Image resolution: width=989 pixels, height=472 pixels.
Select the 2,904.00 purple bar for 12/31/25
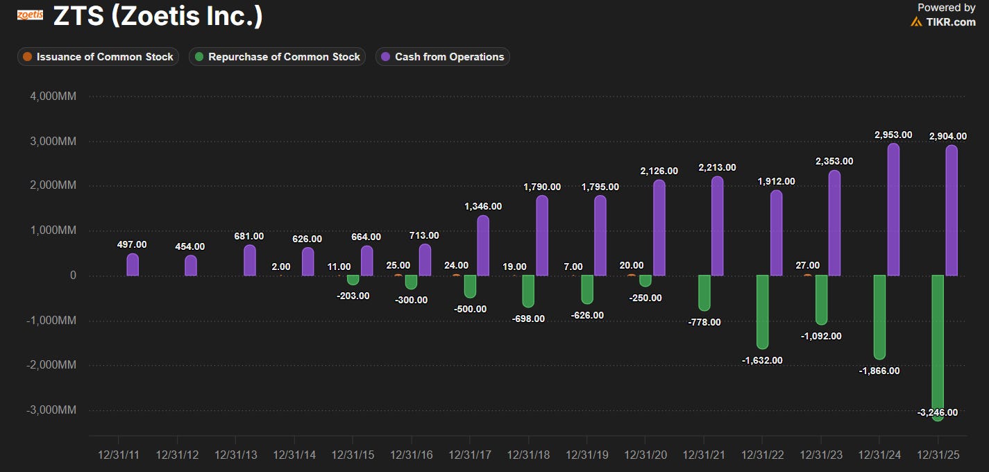click(x=951, y=210)
